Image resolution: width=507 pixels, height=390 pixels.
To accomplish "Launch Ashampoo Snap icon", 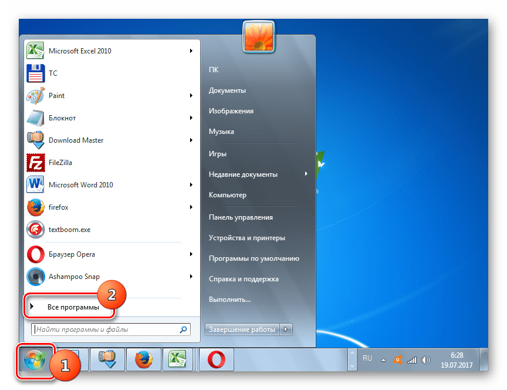I will pyautogui.click(x=35, y=277).
